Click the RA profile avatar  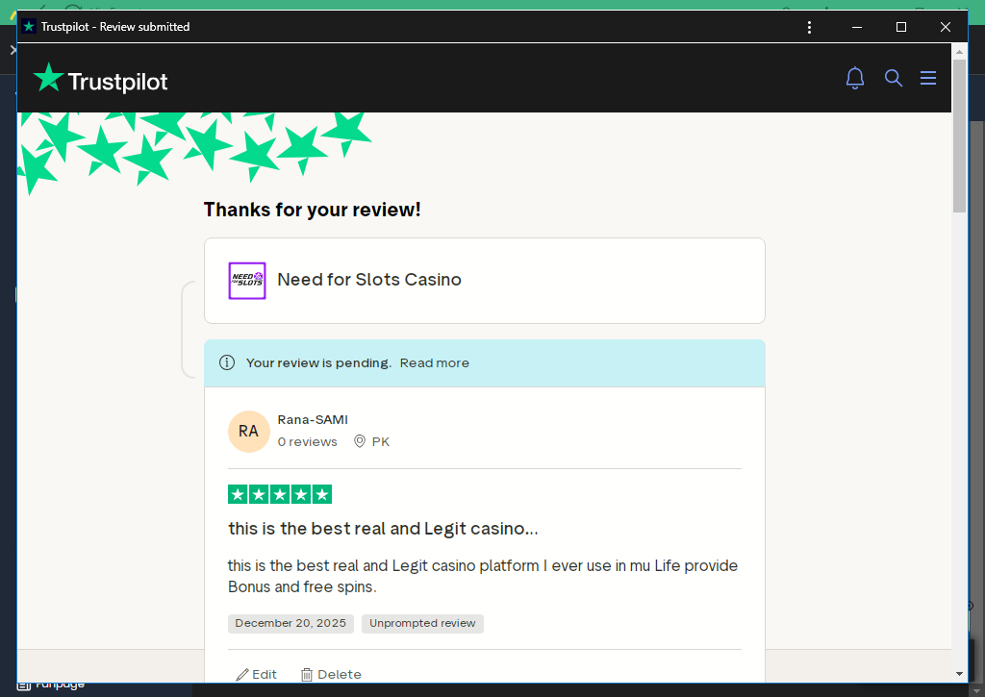[x=249, y=432]
